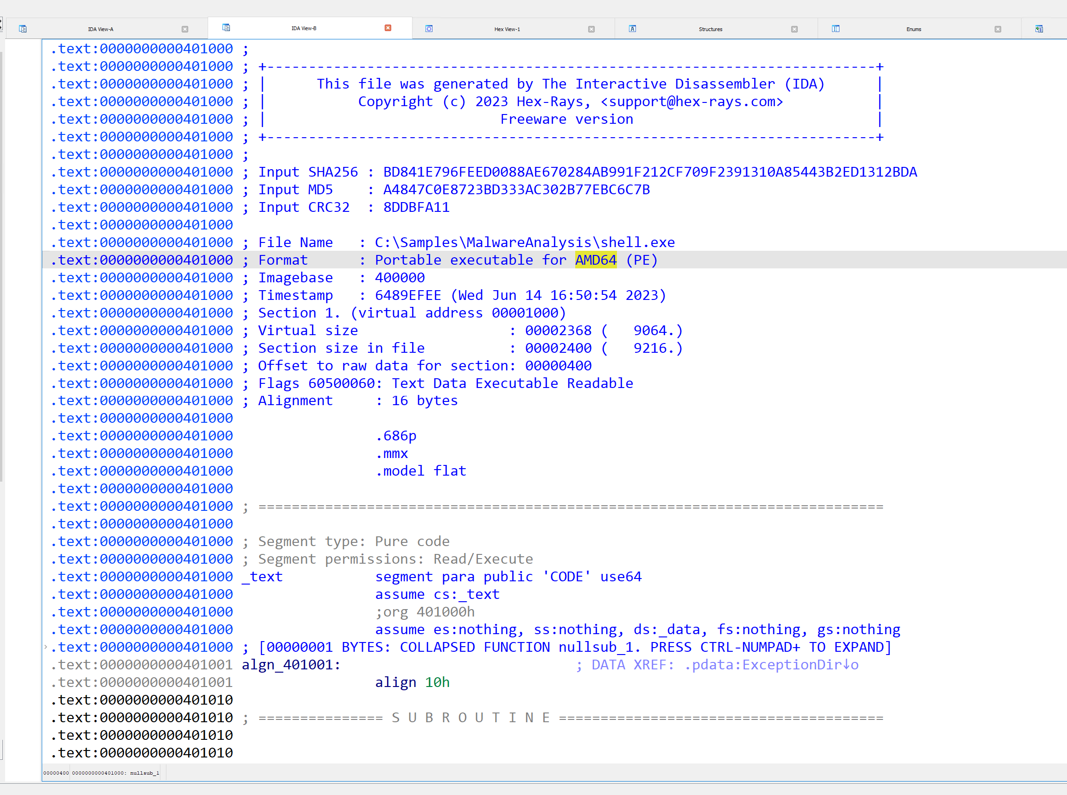This screenshot has height=795, width=1067.
Task: Click the Imagebase value 400000
Action: (400, 277)
